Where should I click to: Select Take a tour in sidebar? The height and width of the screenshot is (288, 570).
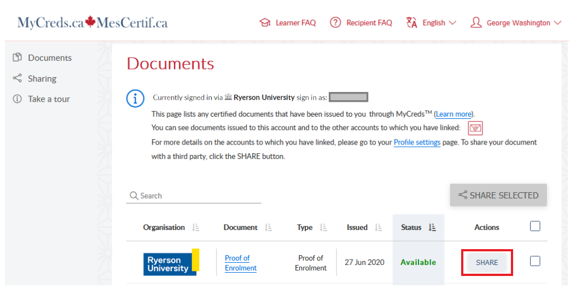[49, 99]
